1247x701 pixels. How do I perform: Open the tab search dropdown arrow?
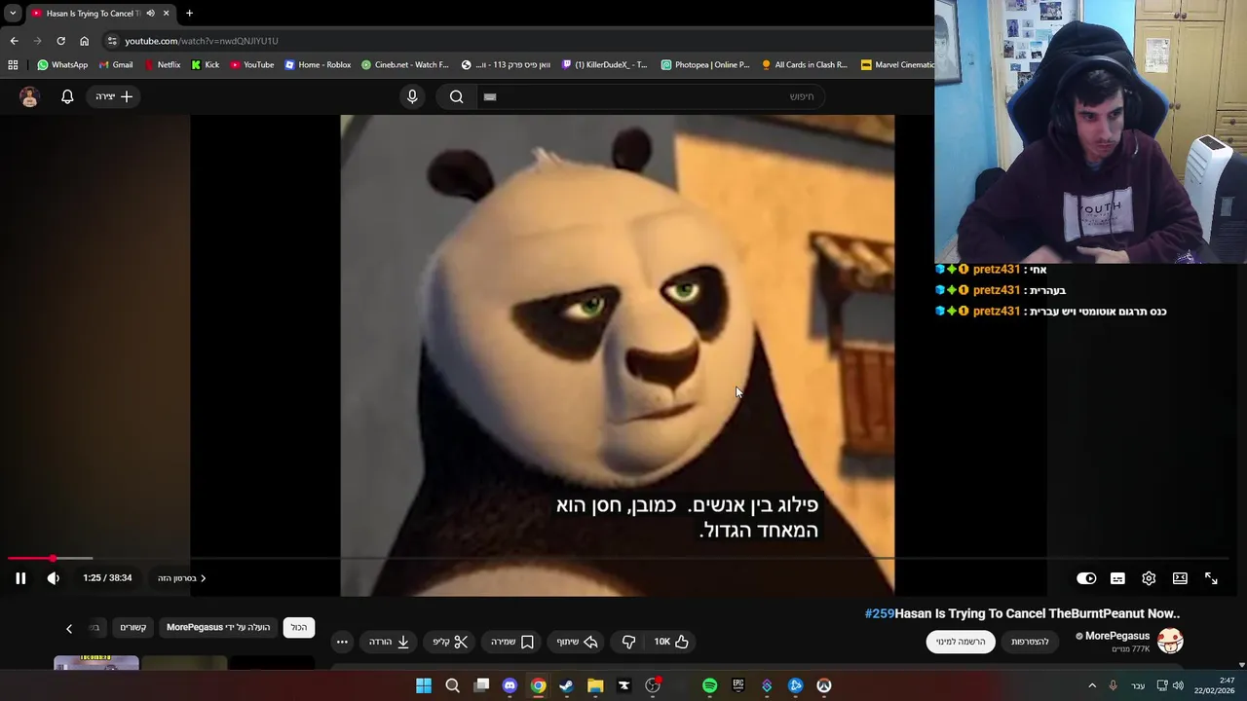click(x=13, y=14)
